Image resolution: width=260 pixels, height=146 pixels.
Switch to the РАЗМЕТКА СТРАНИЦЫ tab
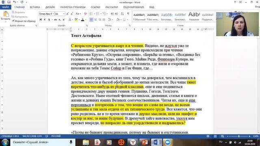click(x=73, y=7)
